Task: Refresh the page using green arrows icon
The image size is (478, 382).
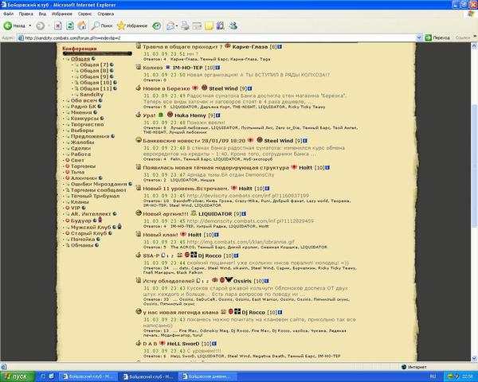Action: [x=70, y=26]
